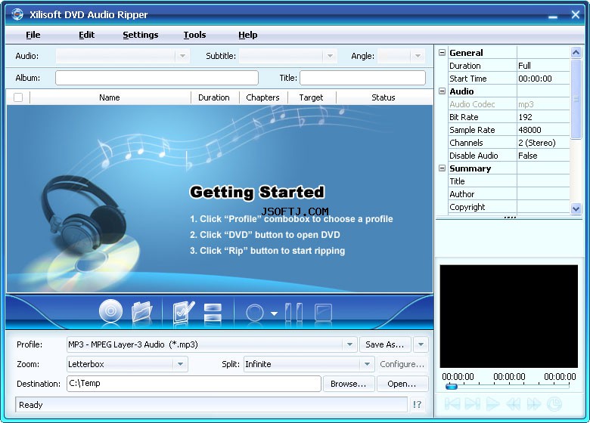590x423 pixels.
Task: Click the open folder toolbar icon
Action: click(x=142, y=311)
